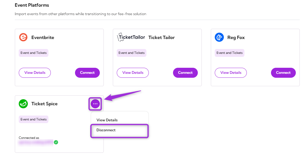Image resolution: width=307 pixels, height=157 pixels.
Task: Click the Reg Fox logo icon
Action: coord(219,38)
